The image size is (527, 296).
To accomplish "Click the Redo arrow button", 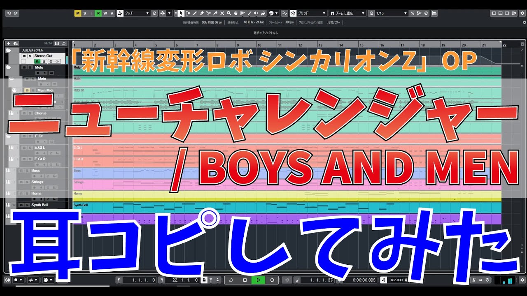I will [x=16, y=13].
